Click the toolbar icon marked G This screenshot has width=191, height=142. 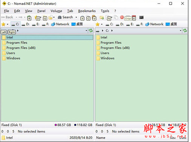coord(45,18)
